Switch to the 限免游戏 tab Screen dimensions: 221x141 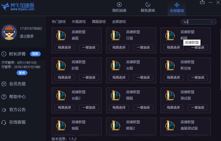click(x=148, y=7)
